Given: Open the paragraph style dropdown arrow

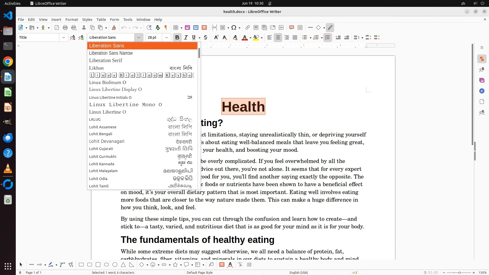Looking at the screenshot, I should (x=63, y=37).
